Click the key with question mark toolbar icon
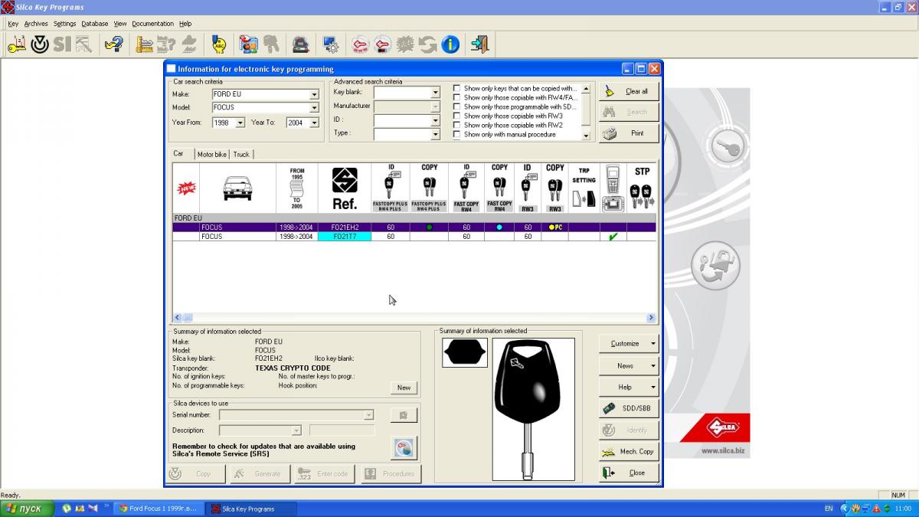This screenshot has width=919, height=517. (113, 44)
